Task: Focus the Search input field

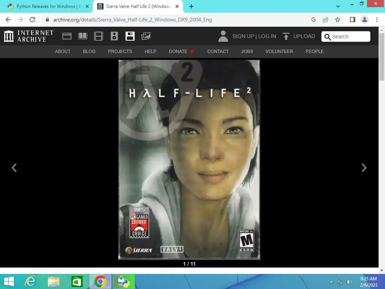Action: point(346,37)
